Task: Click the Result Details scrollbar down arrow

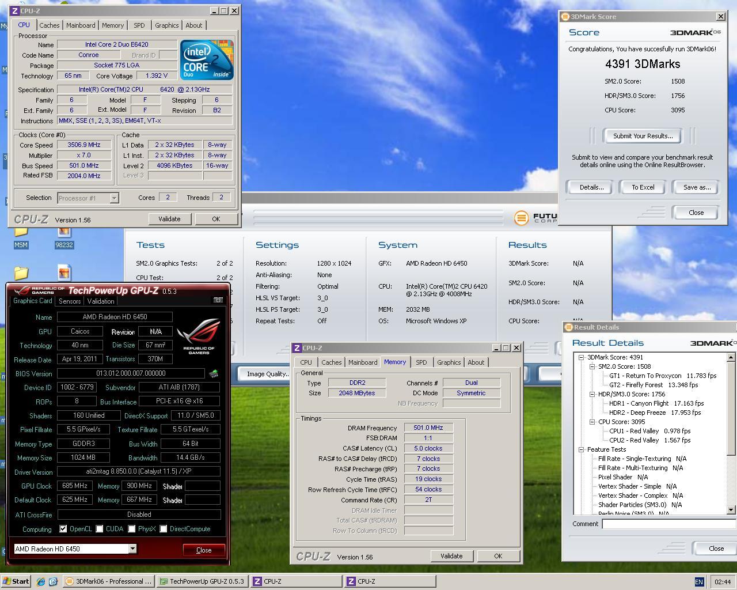Action: tap(731, 509)
